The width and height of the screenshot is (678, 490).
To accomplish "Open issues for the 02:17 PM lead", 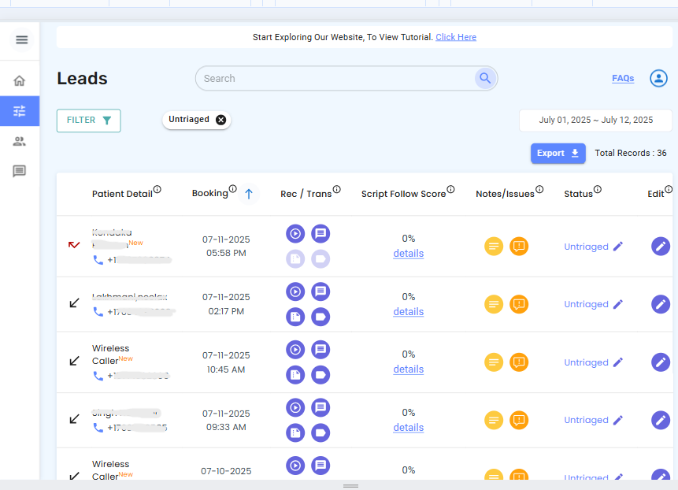I will pos(519,304).
